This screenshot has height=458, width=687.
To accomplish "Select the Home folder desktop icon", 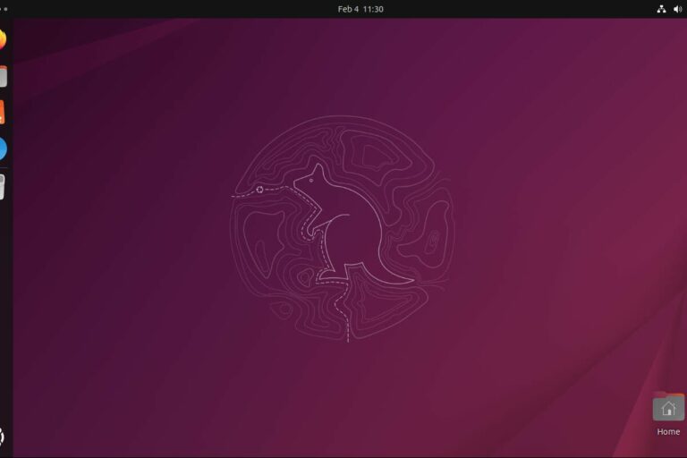I will 668,408.
